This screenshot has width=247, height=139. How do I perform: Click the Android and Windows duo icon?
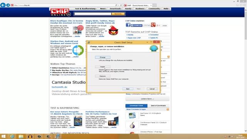click(78, 50)
